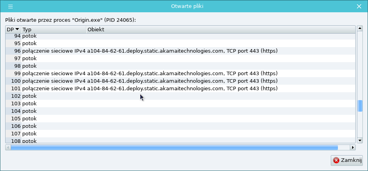Select row 107 potok
Screen dimensions: 368x171
[181, 133]
